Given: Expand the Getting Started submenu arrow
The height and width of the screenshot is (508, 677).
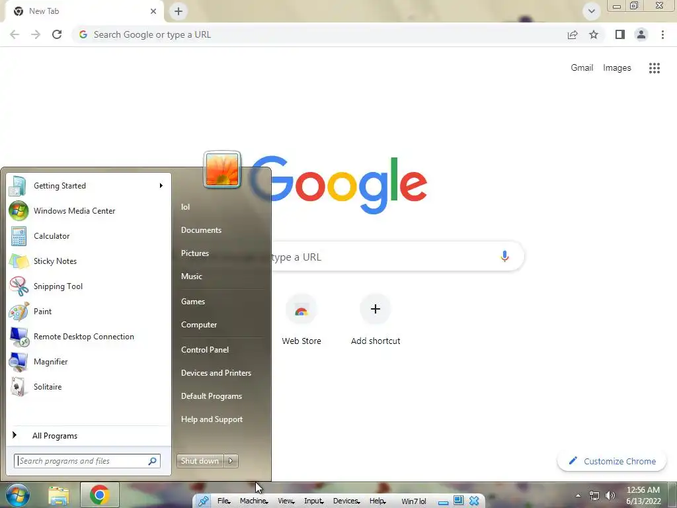Looking at the screenshot, I should click(x=161, y=186).
